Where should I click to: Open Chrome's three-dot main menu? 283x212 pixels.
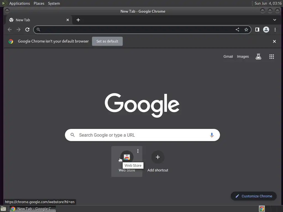click(x=275, y=30)
